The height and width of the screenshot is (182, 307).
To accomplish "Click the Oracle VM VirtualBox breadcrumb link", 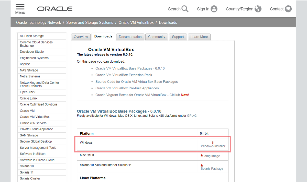I will click(x=136, y=22).
